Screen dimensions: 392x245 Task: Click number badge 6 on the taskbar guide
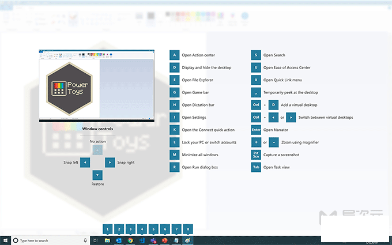click(x=165, y=229)
